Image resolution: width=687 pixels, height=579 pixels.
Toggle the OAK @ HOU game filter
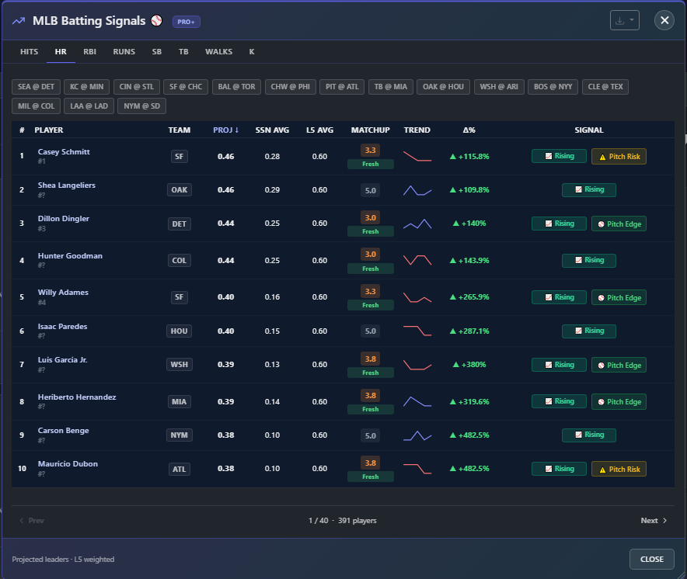(x=444, y=87)
